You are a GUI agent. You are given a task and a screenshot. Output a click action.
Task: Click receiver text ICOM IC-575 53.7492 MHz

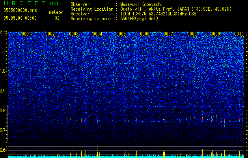coord(158,14)
